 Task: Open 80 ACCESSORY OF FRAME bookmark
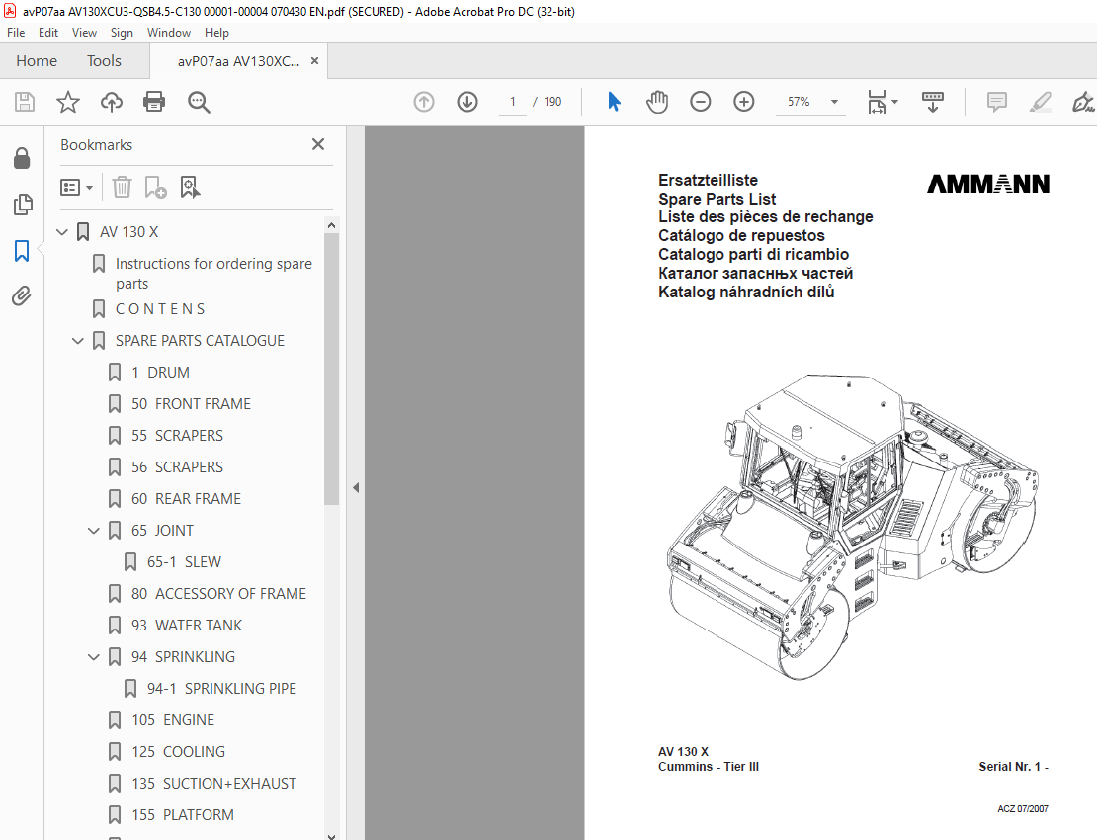pyautogui.click(x=219, y=594)
